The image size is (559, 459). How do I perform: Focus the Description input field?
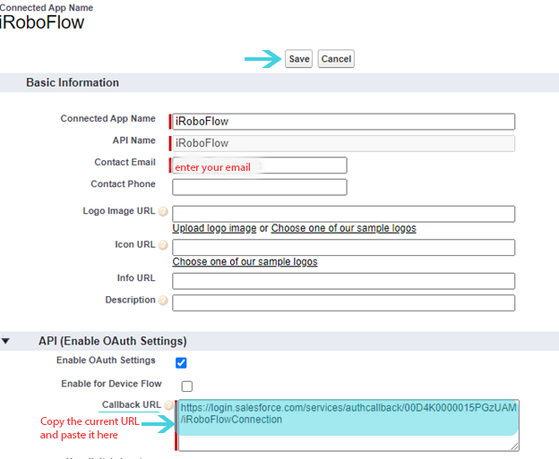[343, 302]
